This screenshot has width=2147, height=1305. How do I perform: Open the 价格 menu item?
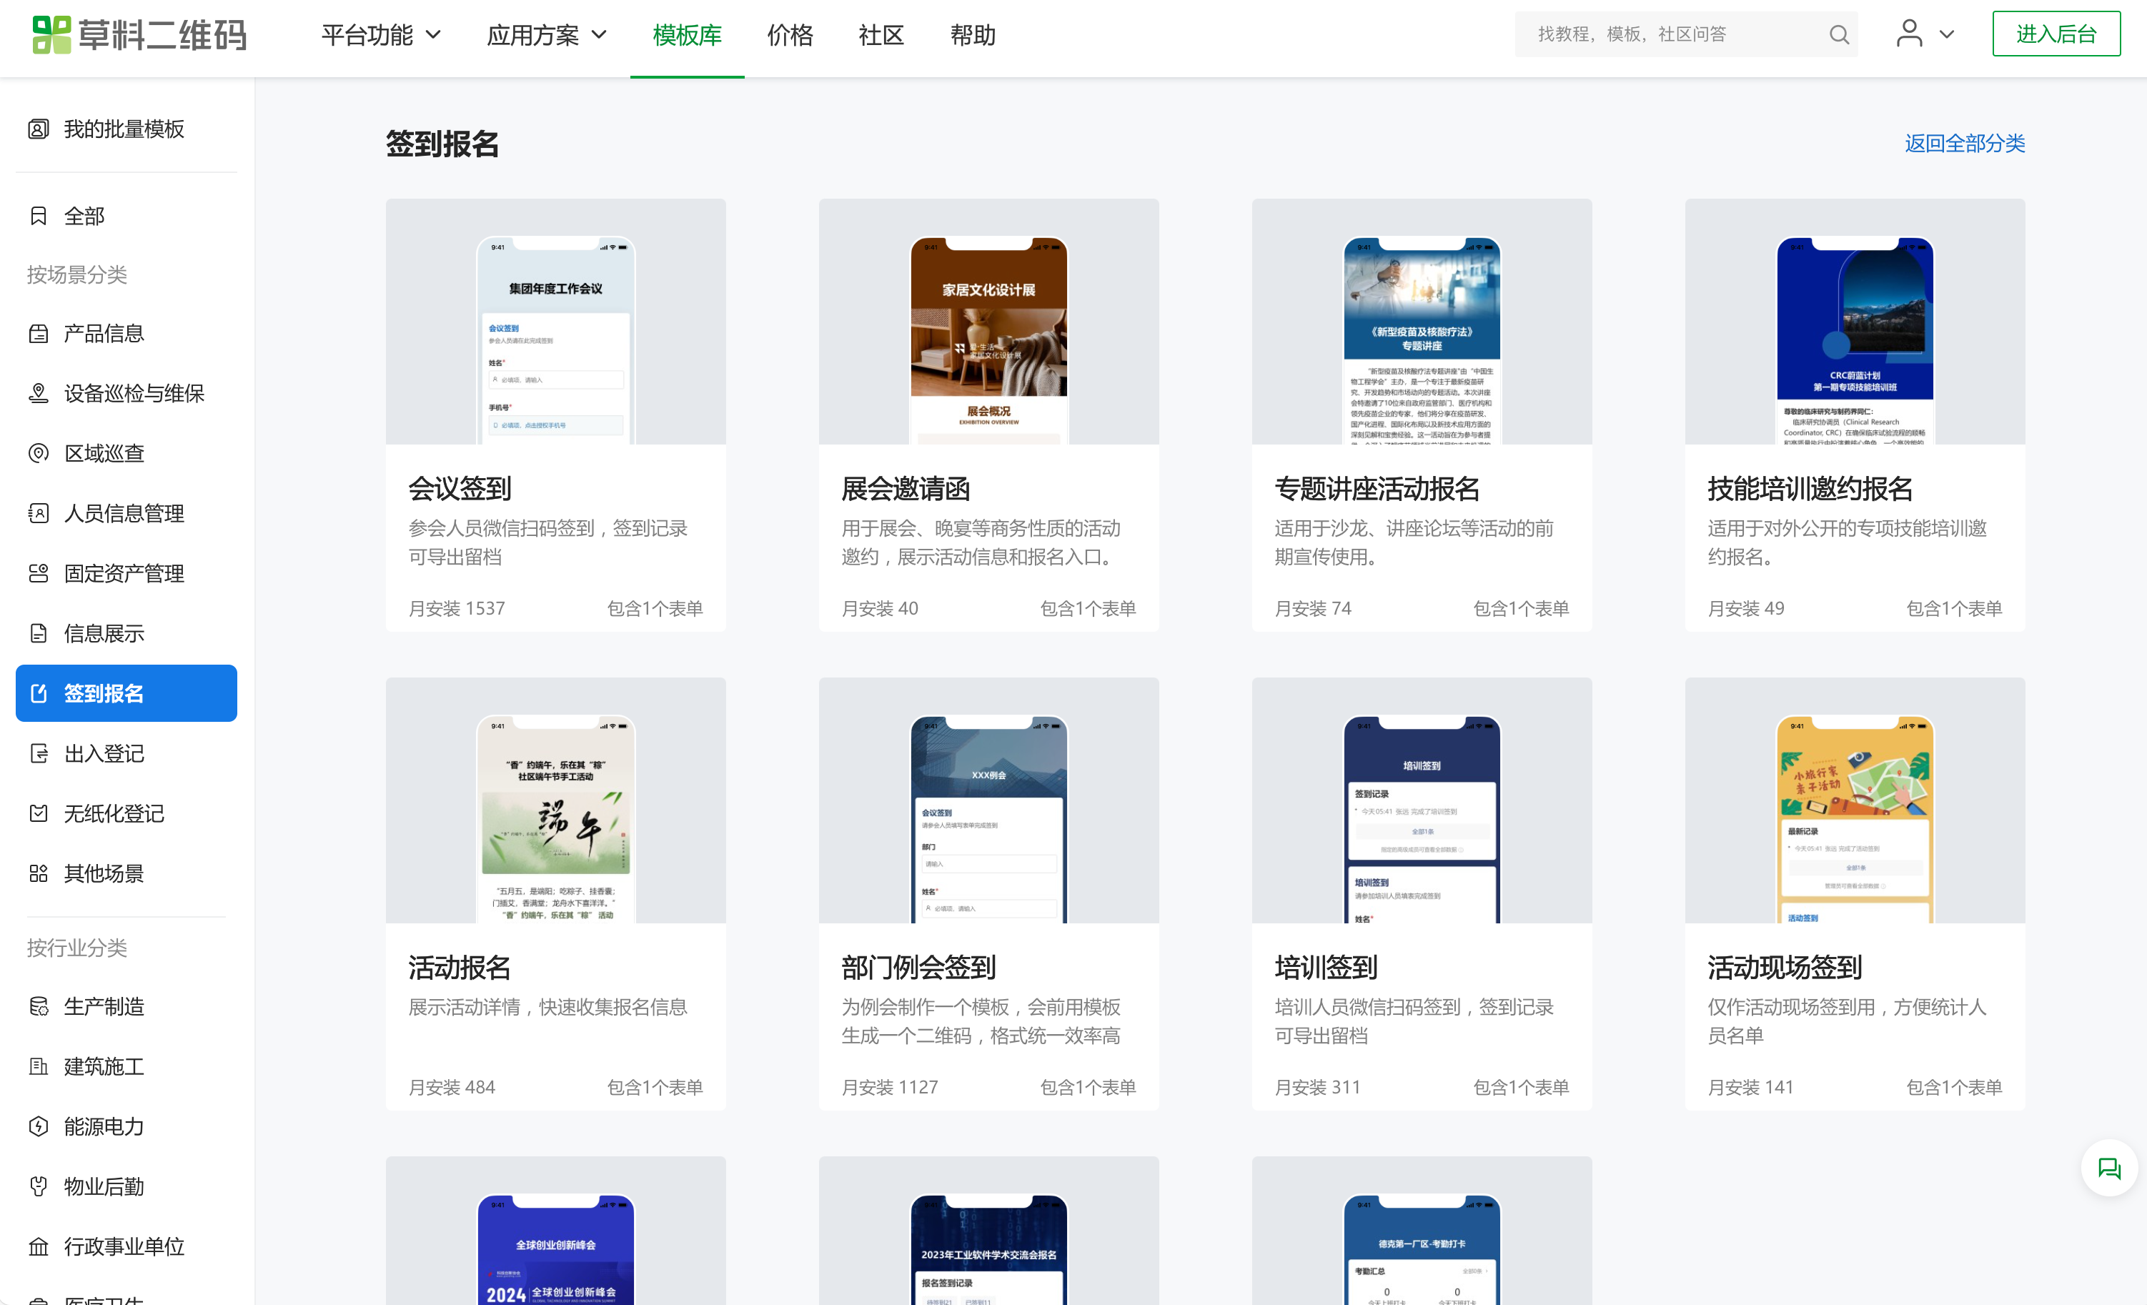pos(790,35)
